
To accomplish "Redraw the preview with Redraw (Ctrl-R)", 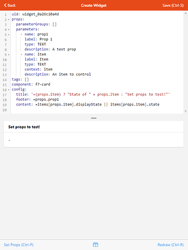I will pos(171,244).
